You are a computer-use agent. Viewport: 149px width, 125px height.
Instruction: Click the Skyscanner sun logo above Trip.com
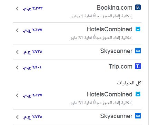[138, 51]
